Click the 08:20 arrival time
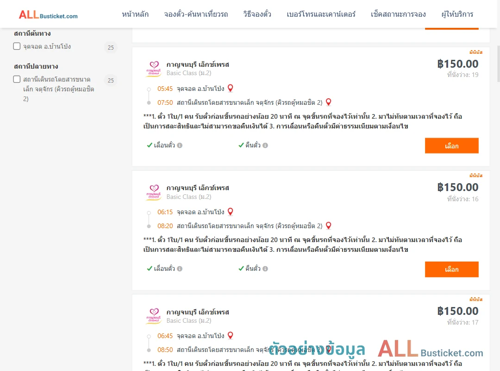This screenshot has width=500, height=371. coord(165,226)
